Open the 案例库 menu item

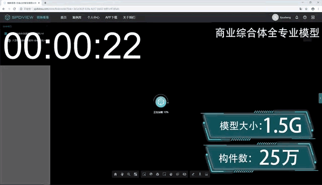tap(77, 18)
